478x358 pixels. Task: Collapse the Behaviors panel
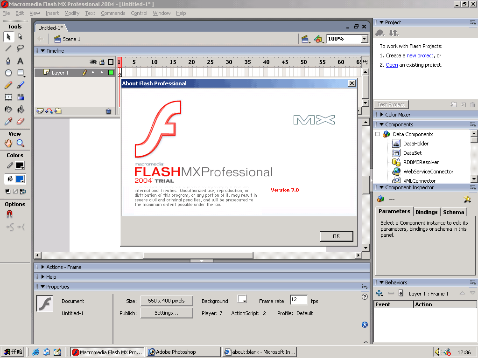pyautogui.click(x=382, y=282)
